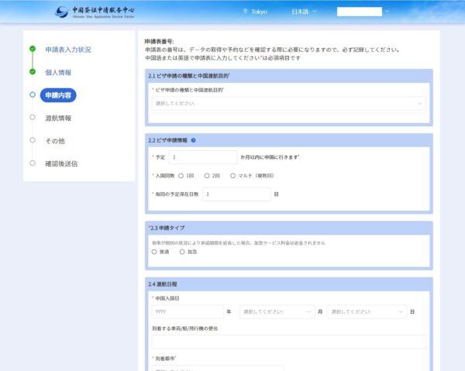465x371 pixels.
Task: Click the step circle next to 確認後送信
Action: 33,163
